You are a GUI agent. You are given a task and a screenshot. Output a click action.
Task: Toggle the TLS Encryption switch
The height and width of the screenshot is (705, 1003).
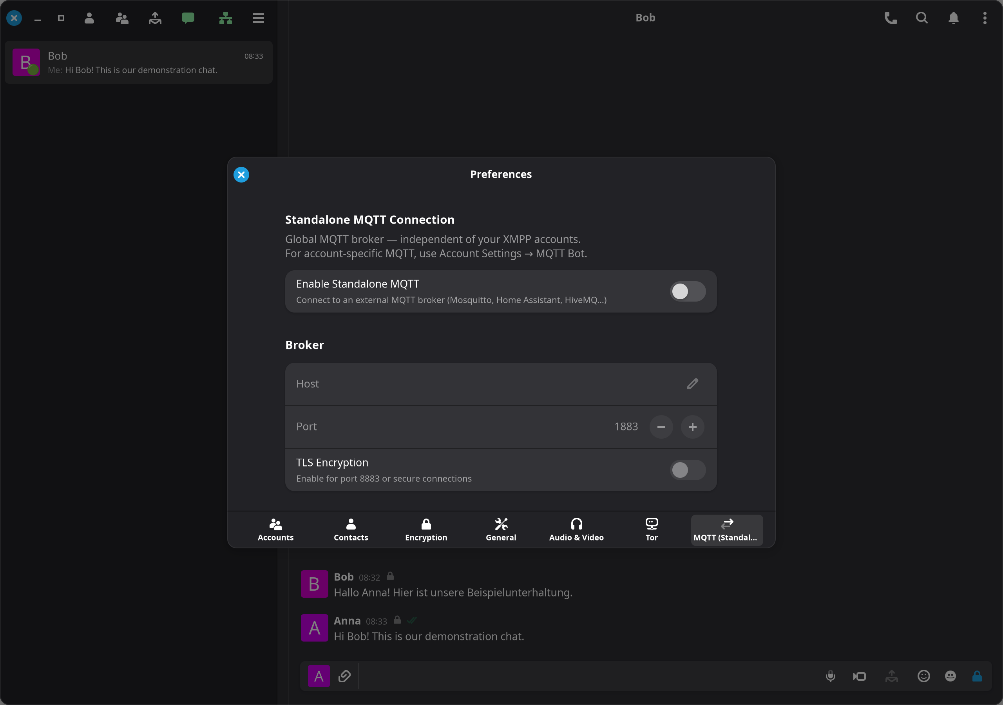pyautogui.click(x=688, y=470)
